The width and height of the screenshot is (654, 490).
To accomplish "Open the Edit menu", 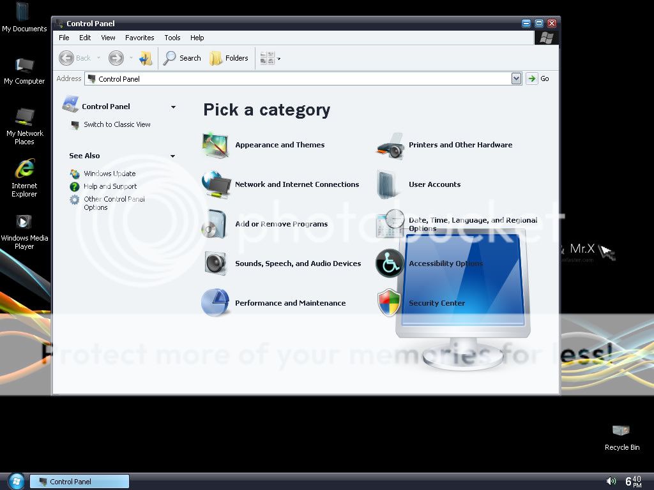I will click(85, 38).
